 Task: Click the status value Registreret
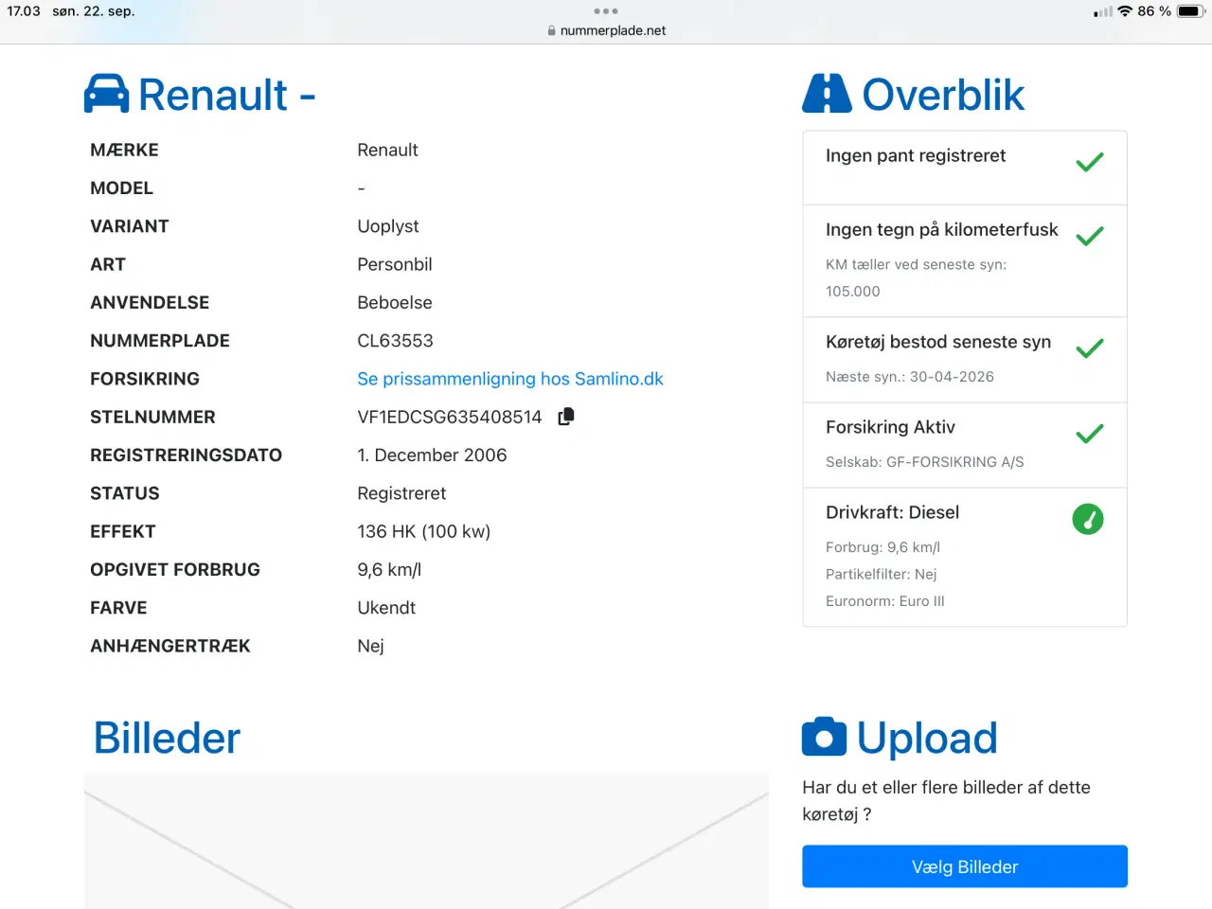pyautogui.click(x=401, y=493)
